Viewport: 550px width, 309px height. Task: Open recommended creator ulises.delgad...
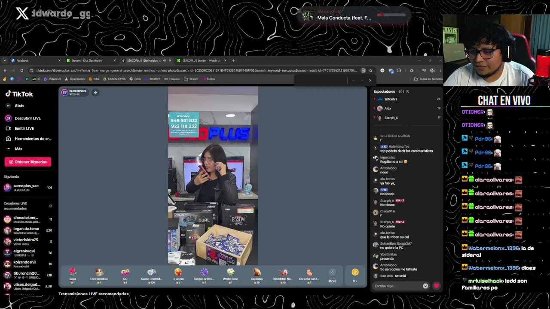coord(27,286)
